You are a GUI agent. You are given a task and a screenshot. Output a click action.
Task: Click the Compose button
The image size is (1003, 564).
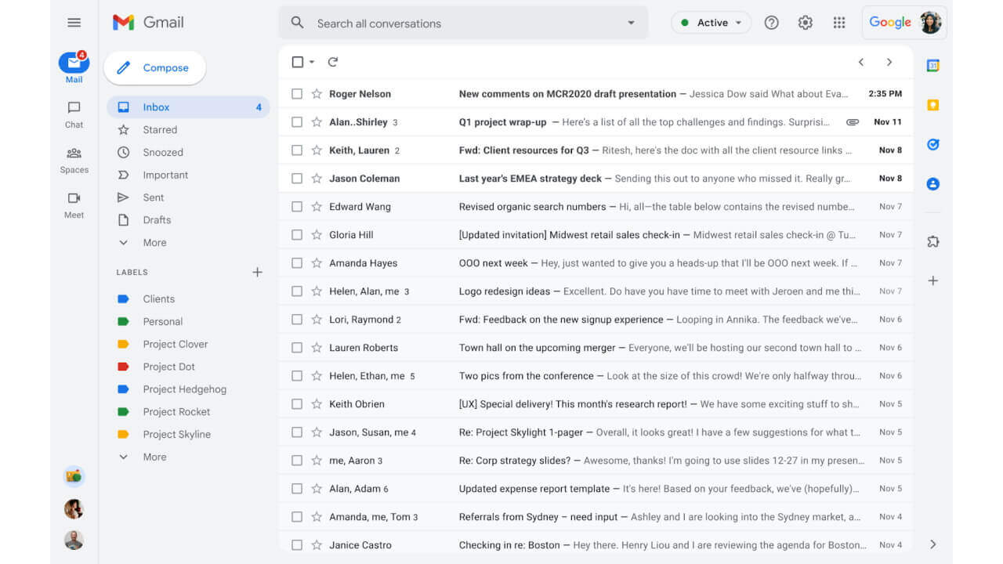(x=154, y=68)
